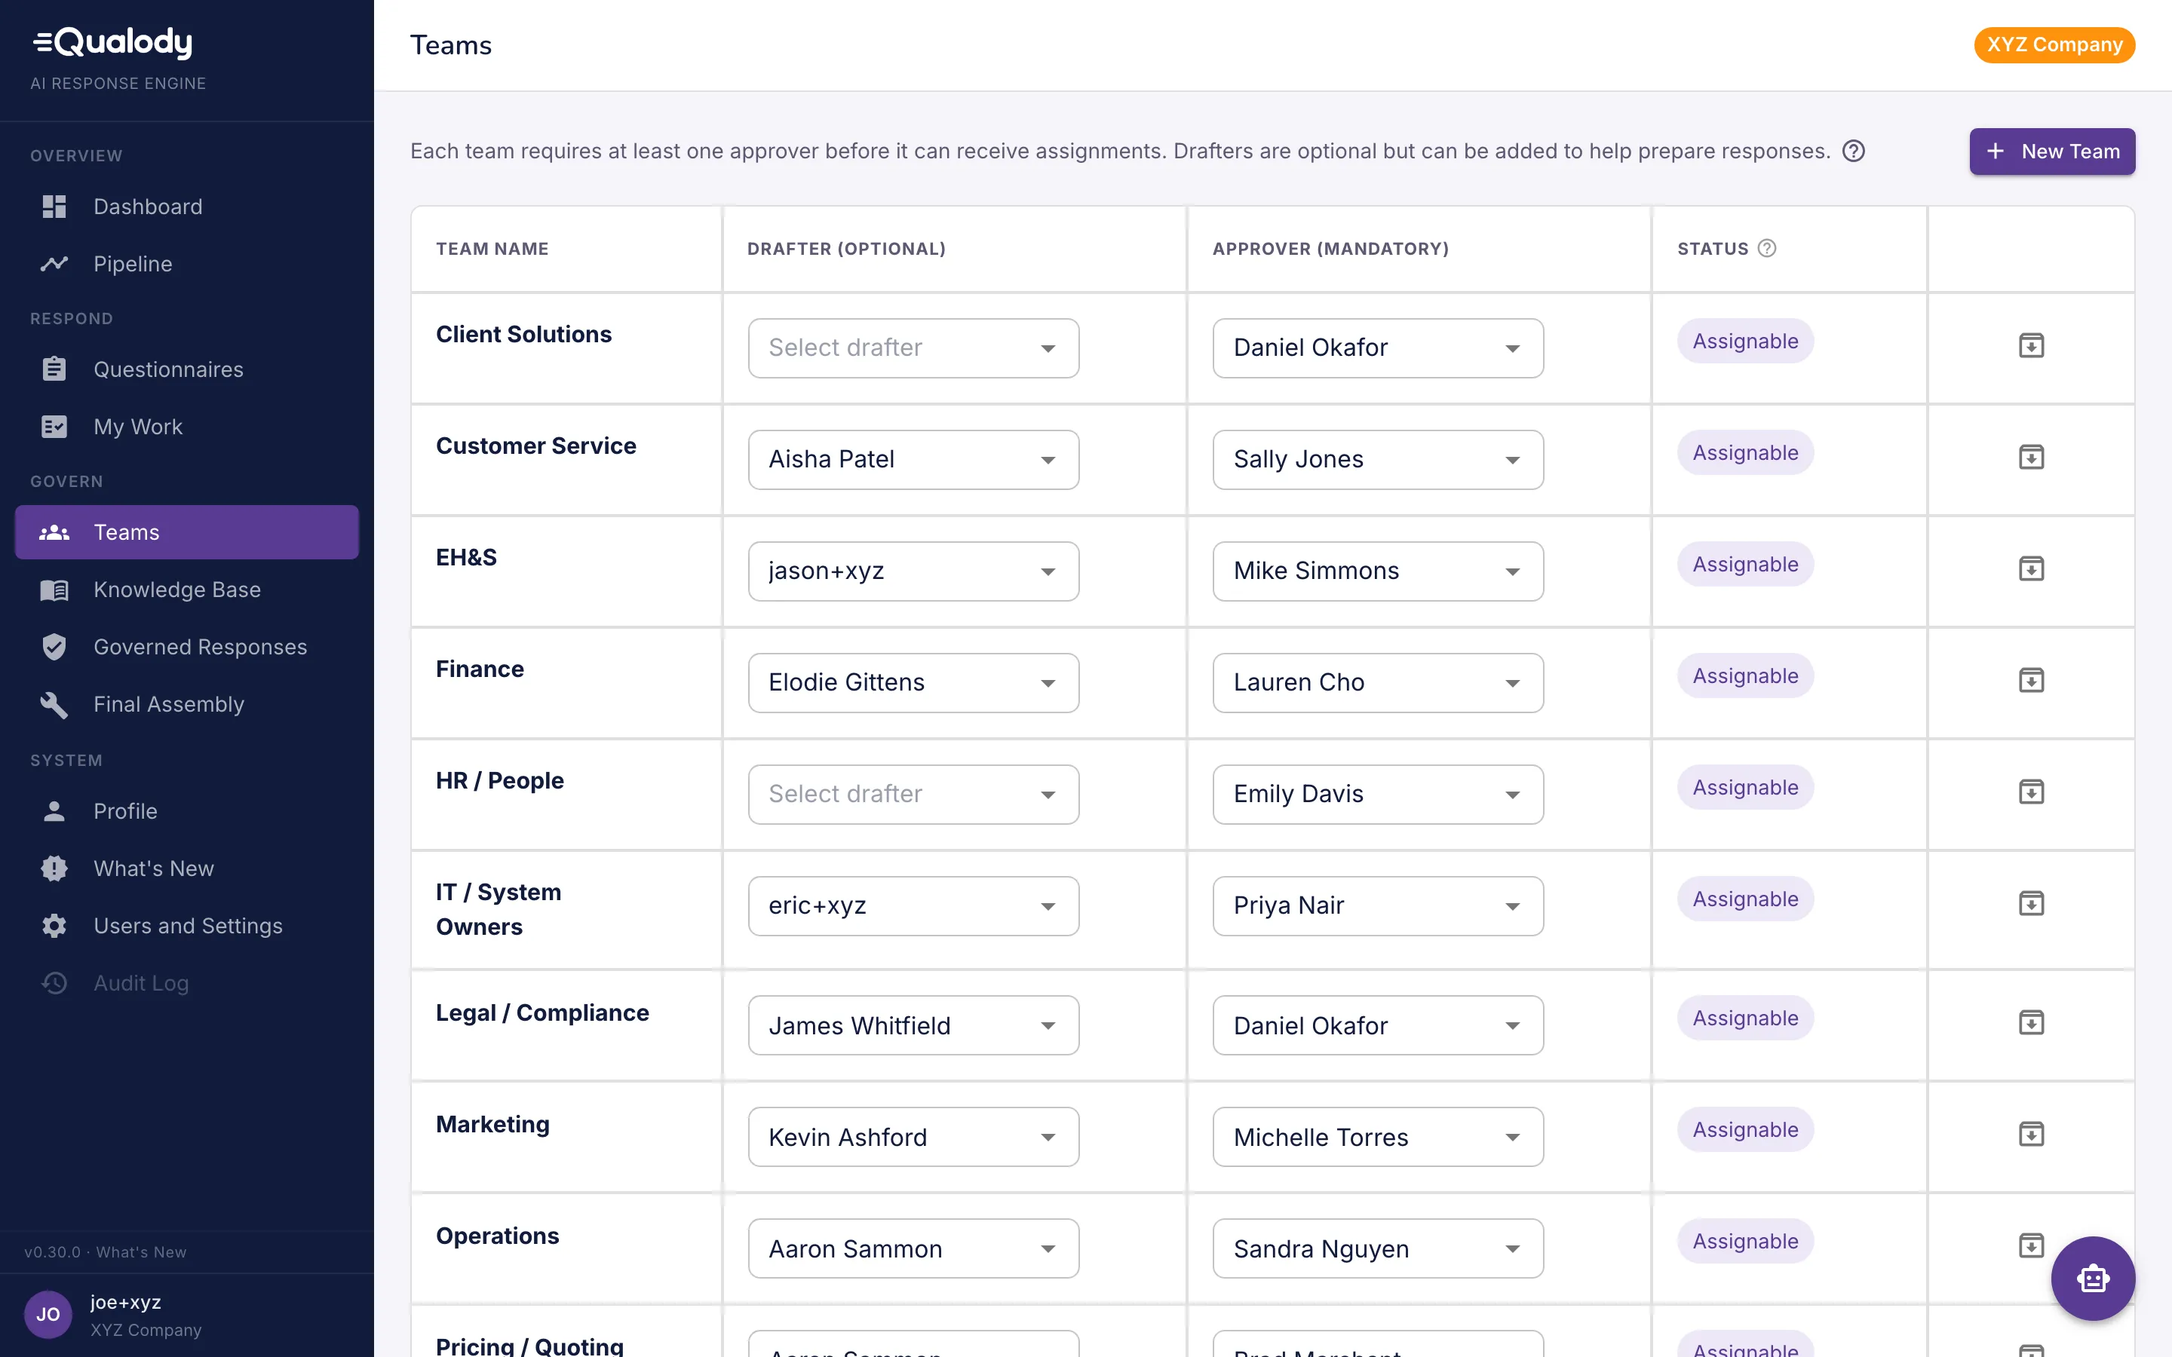The width and height of the screenshot is (2172, 1357).
Task: Click the Assignable status for HR / People
Action: point(1745,787)
